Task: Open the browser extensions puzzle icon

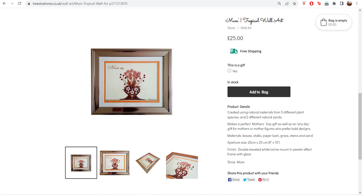Action: pyautogui.click(x=334, y=4)
